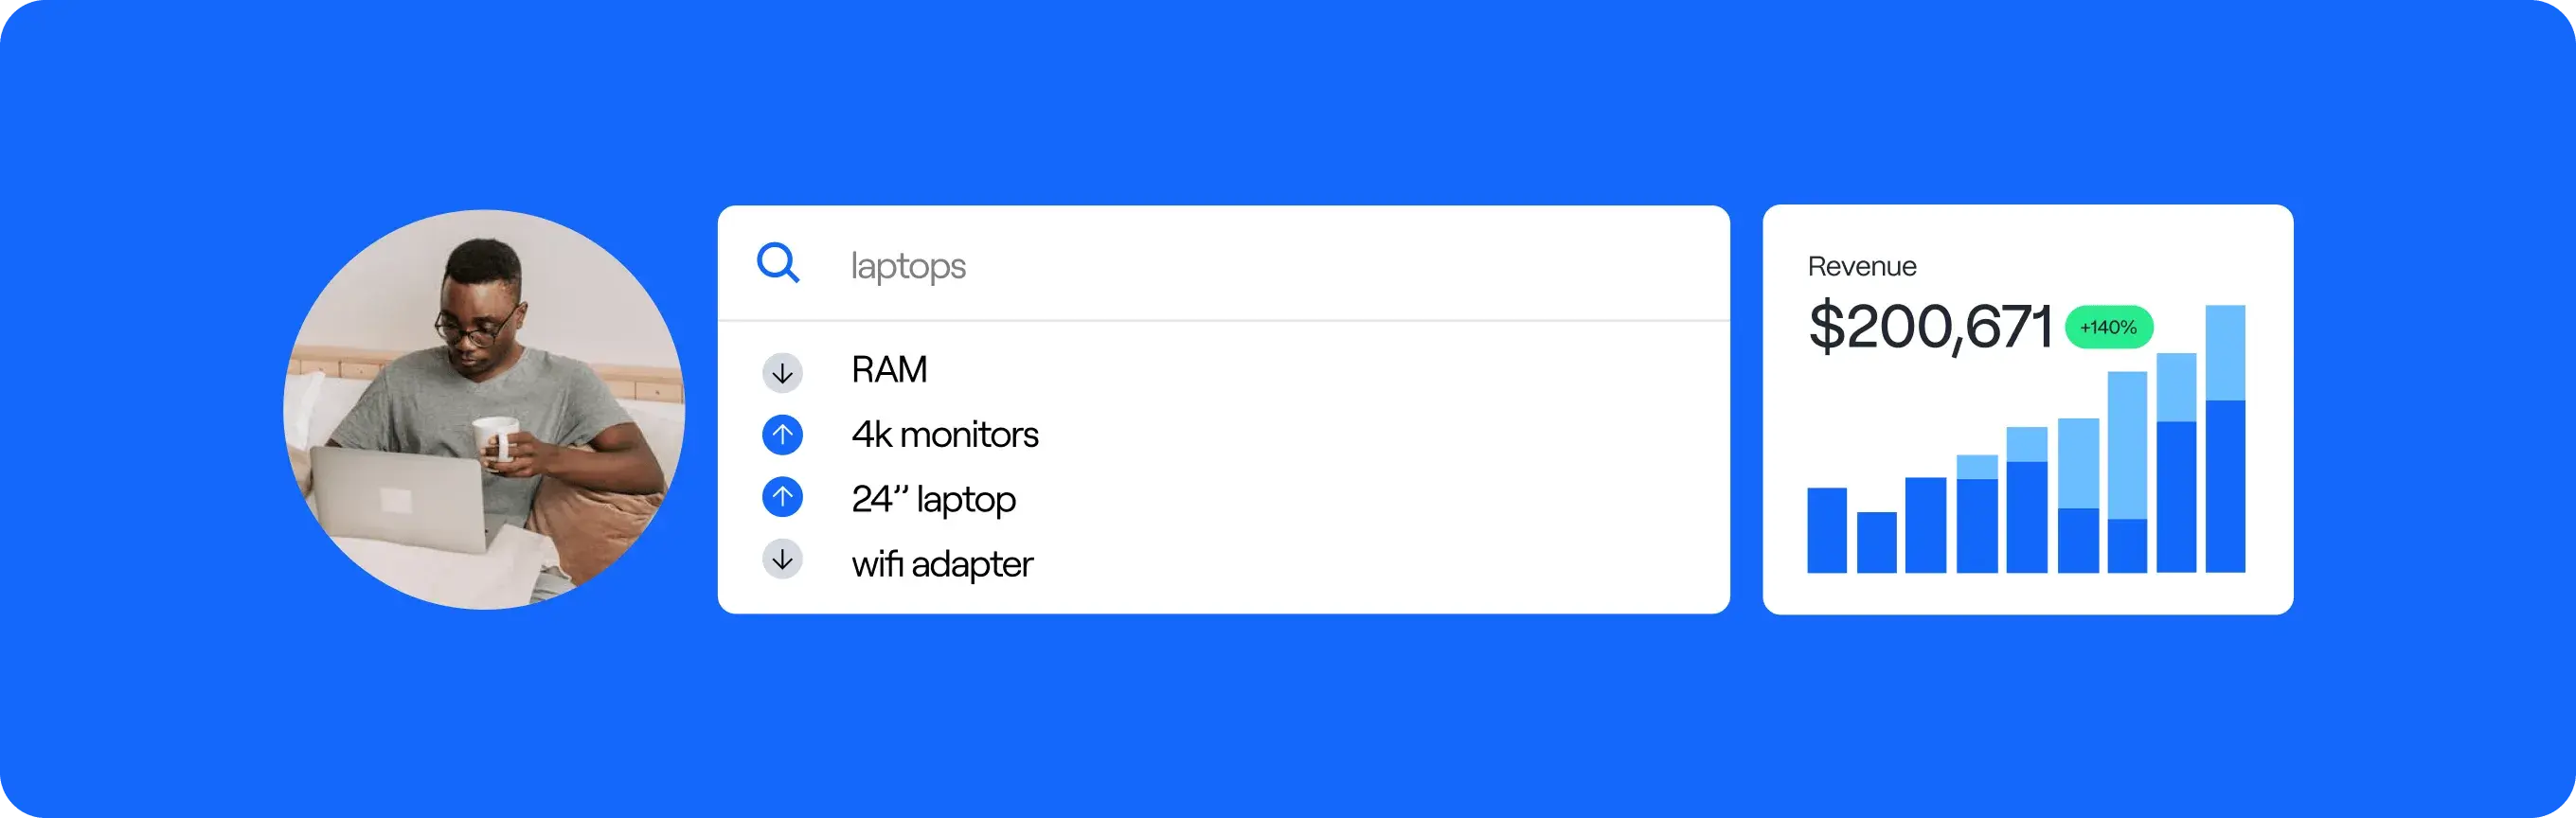Click the down arrow icon beside wifi adapter

point(783,560)
